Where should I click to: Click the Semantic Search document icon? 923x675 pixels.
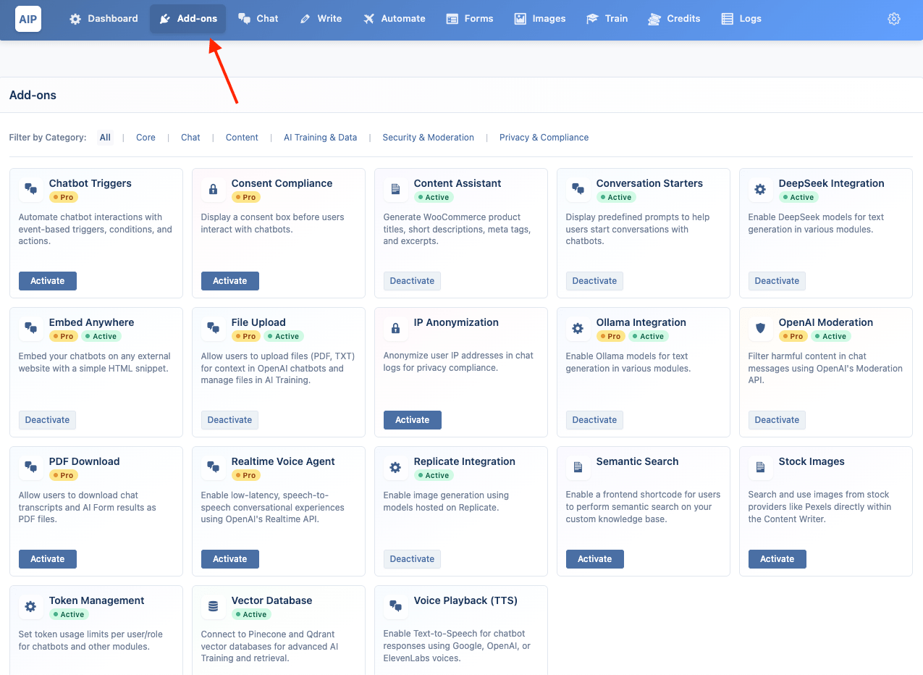(x=578, y=467)
